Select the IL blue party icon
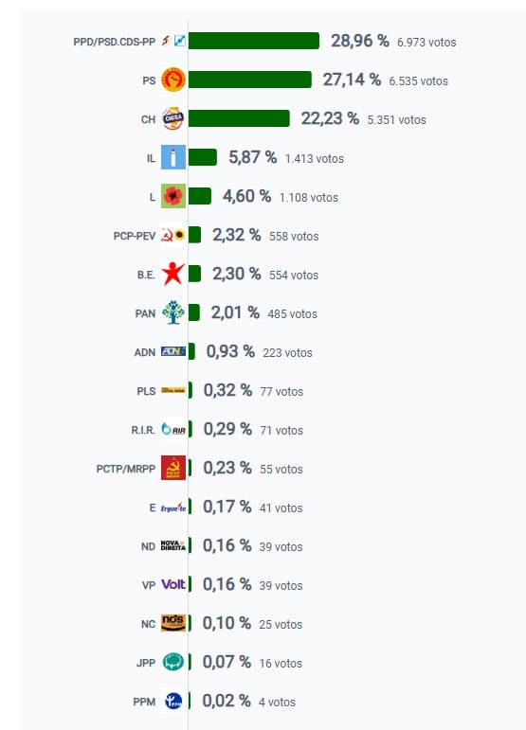The height and width of the screenshot is (730, 526). (173, 157)
